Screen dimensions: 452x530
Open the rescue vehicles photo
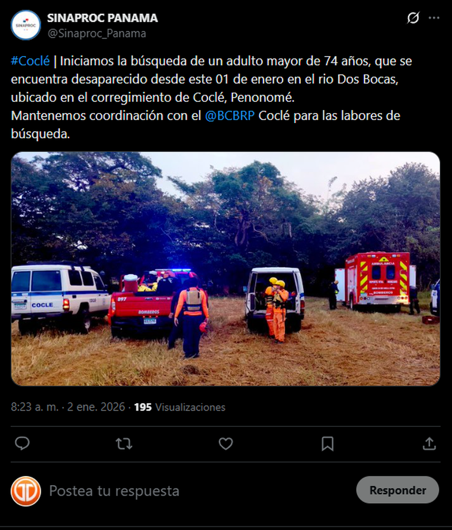click(226, 269)
